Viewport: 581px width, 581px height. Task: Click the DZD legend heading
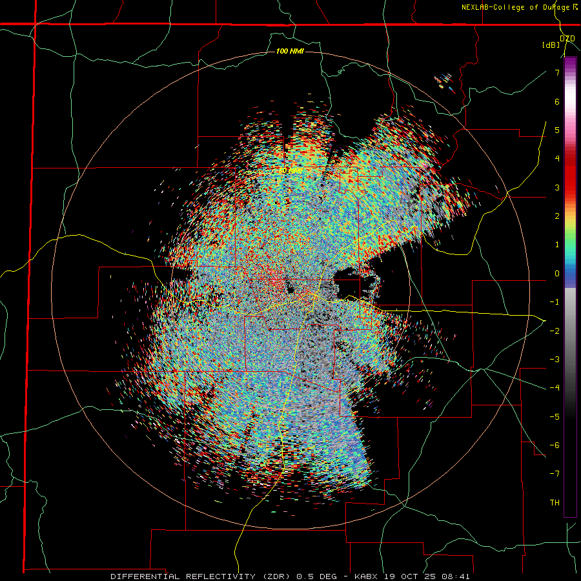567,39
